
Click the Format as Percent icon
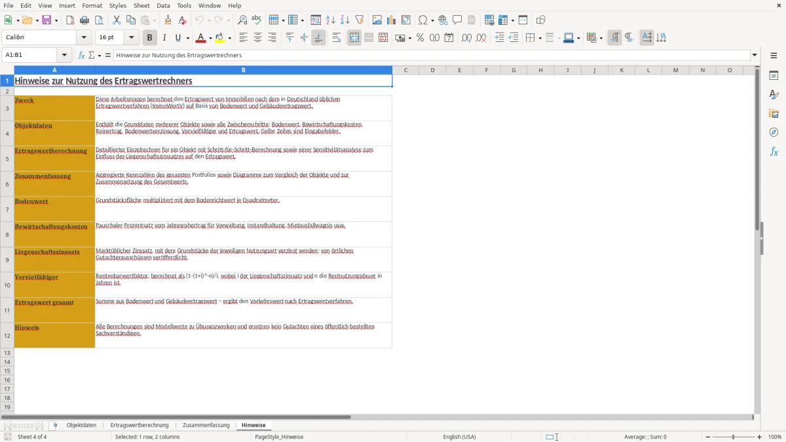(x=421, y=38)
